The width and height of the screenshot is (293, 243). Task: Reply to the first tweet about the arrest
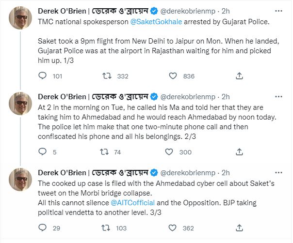pyautogui.click(x=42, y=76)
